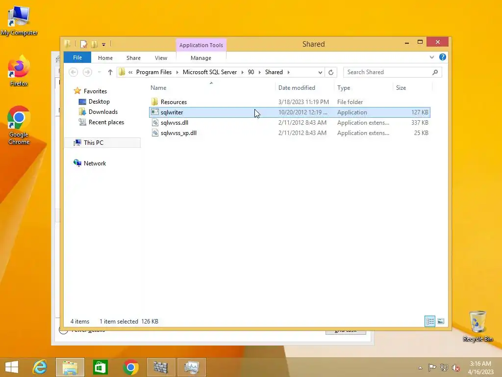Open Chrome from the taskbar
The image size is (502, 377).
[x=130, y=367]
